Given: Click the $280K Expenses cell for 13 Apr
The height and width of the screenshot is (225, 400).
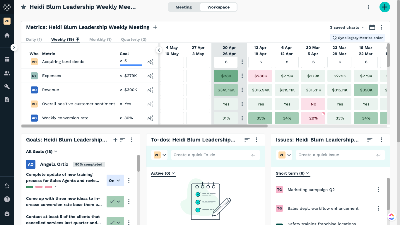Looking at the screenshot, I should 261,76.
